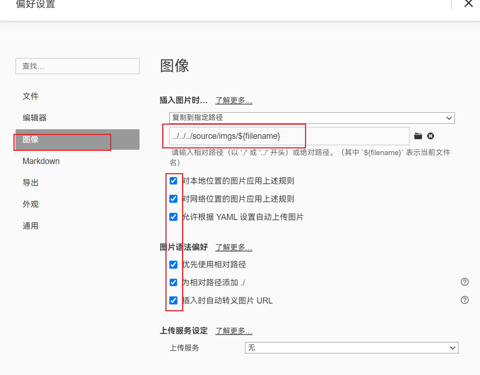The width and height of the screenshot is (480, 375).
Task: Select Markdown in the settings sidebar
Action: pyautogui.click(x=77, y=161)
